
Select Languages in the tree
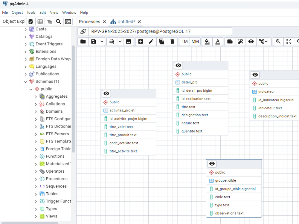46,67
